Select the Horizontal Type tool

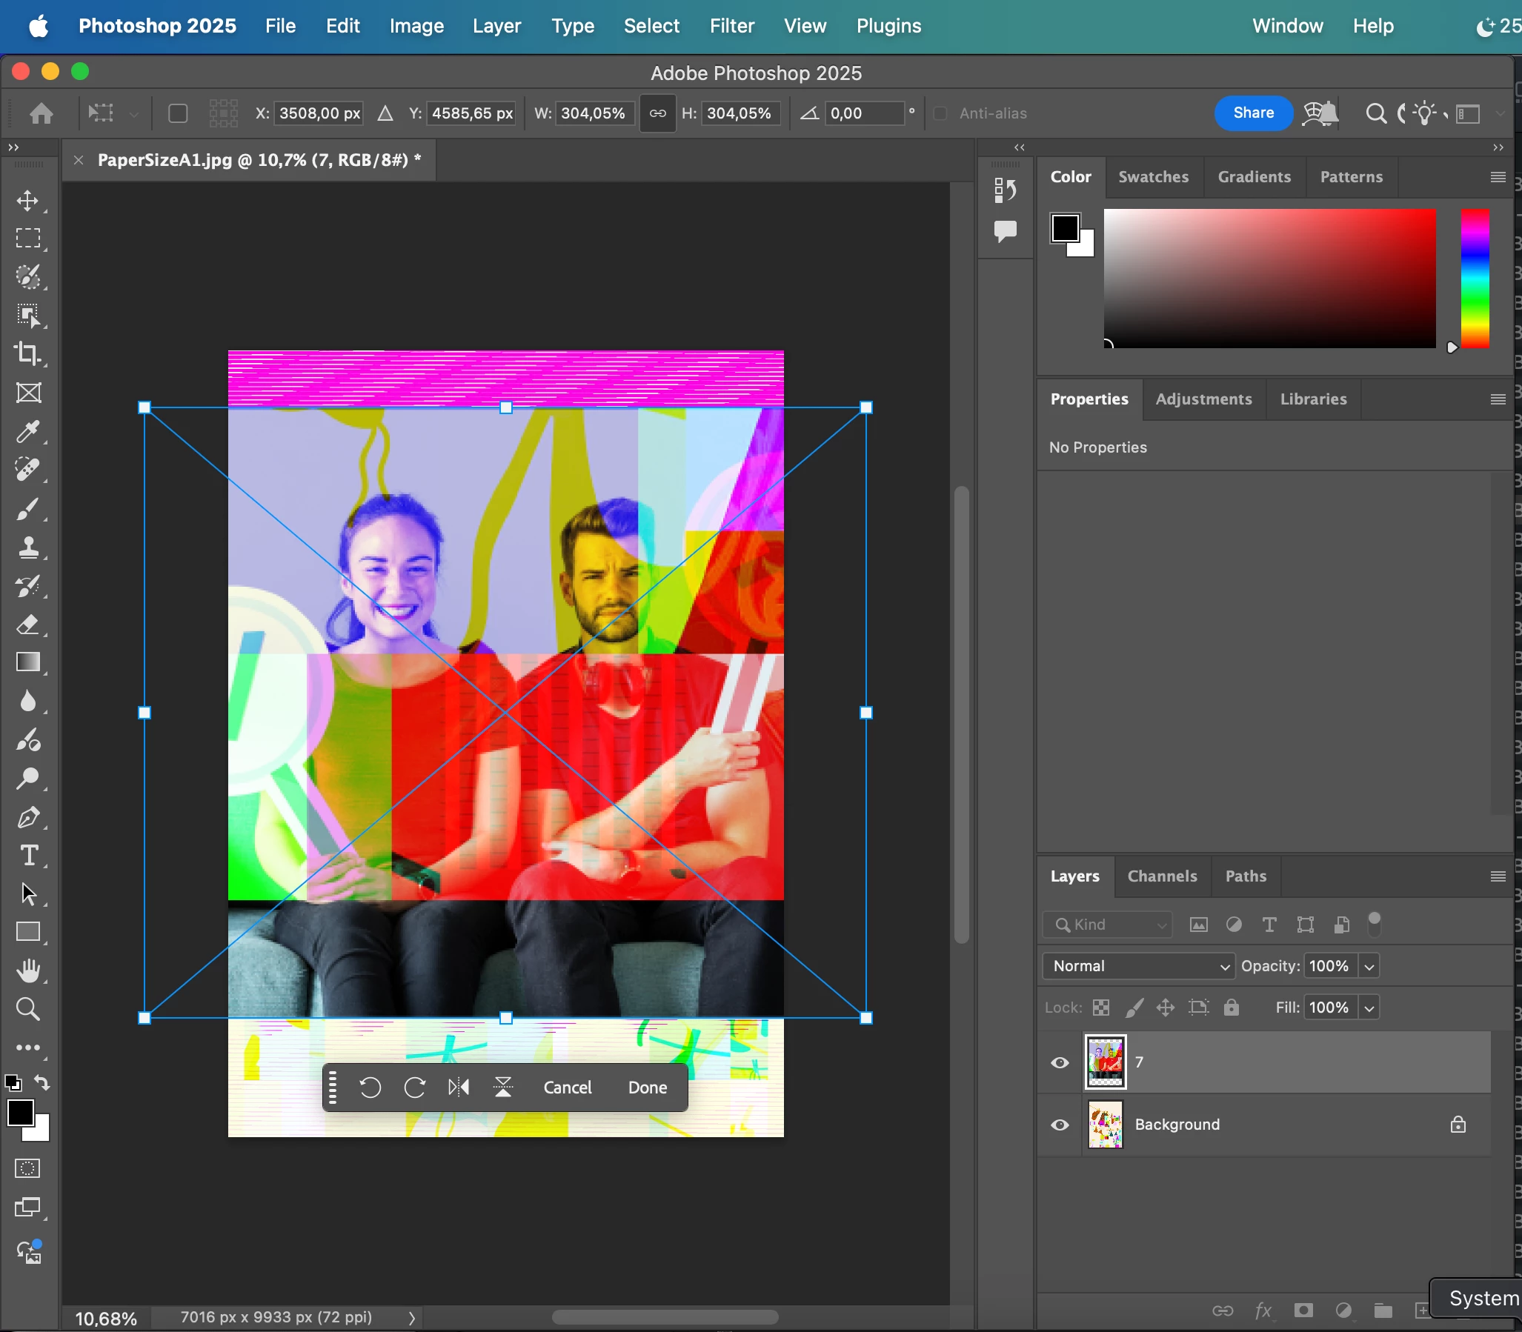pos(28,856)
